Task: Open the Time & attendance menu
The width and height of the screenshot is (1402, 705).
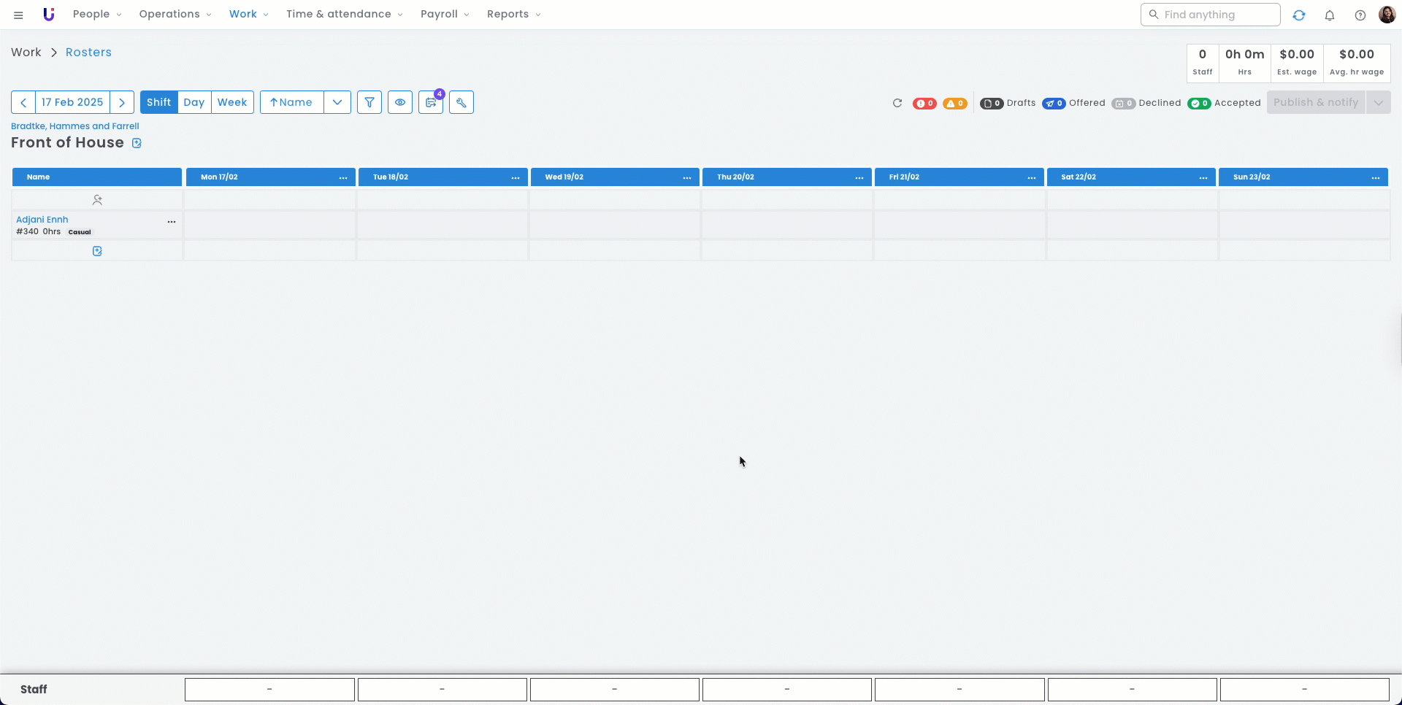Action: tap(344, 15)
